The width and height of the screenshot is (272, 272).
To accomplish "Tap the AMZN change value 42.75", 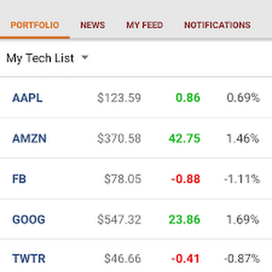I will (184, 138).
